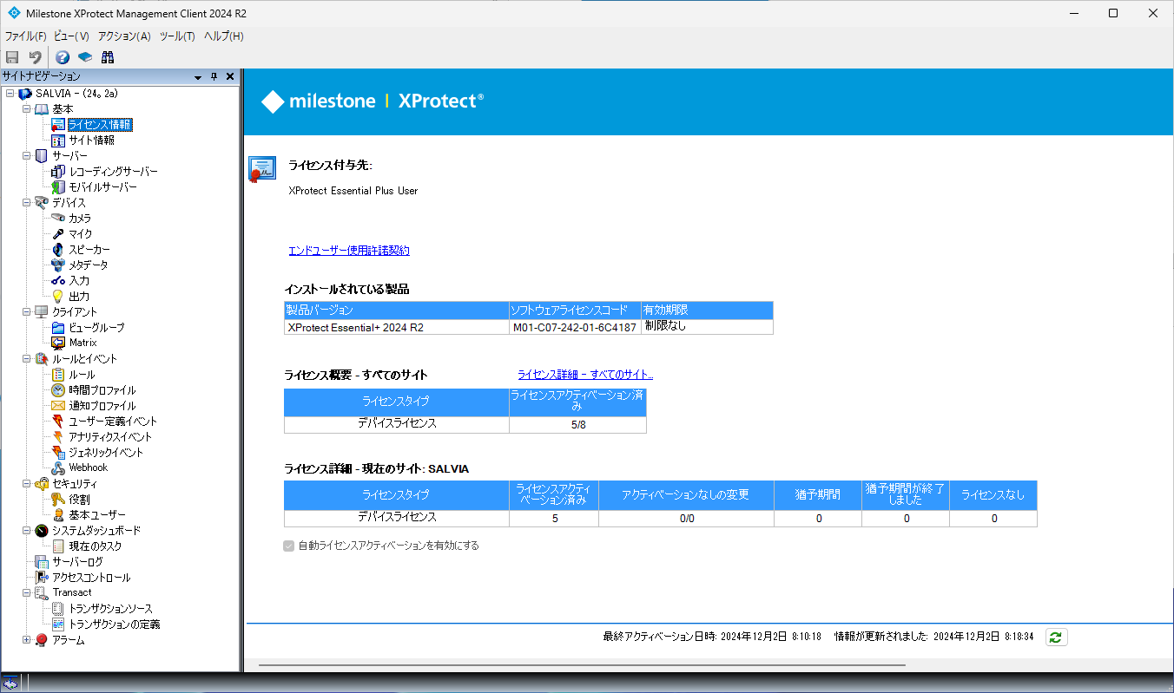
Task: Open the ヘルプ(H) menu
Action: coord(223,36)
